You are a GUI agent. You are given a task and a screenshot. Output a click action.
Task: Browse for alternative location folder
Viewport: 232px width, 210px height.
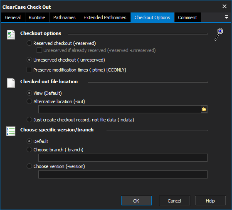204,109
